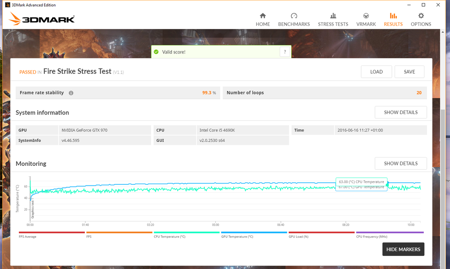Toggle the GPU Temperature legend item
Screen dimensions: 450x269
(x=254, y=235)
